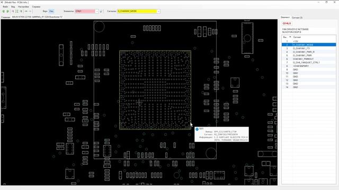Expand the Сигналы dropdown arrow

pos(159,11)
